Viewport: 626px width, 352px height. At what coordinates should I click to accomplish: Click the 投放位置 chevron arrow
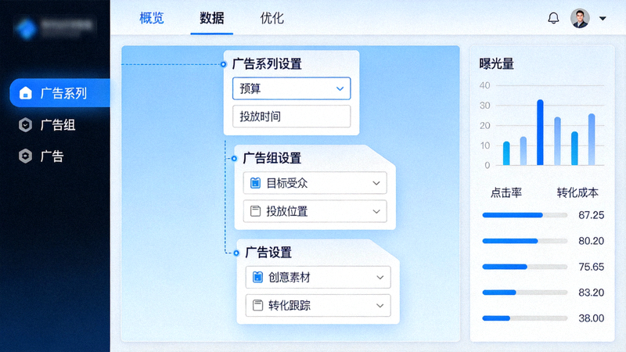pos(376,211)
